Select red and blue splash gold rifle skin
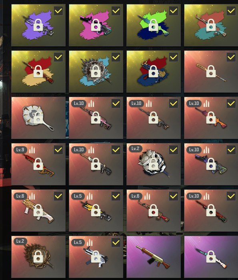 (154, 71)
